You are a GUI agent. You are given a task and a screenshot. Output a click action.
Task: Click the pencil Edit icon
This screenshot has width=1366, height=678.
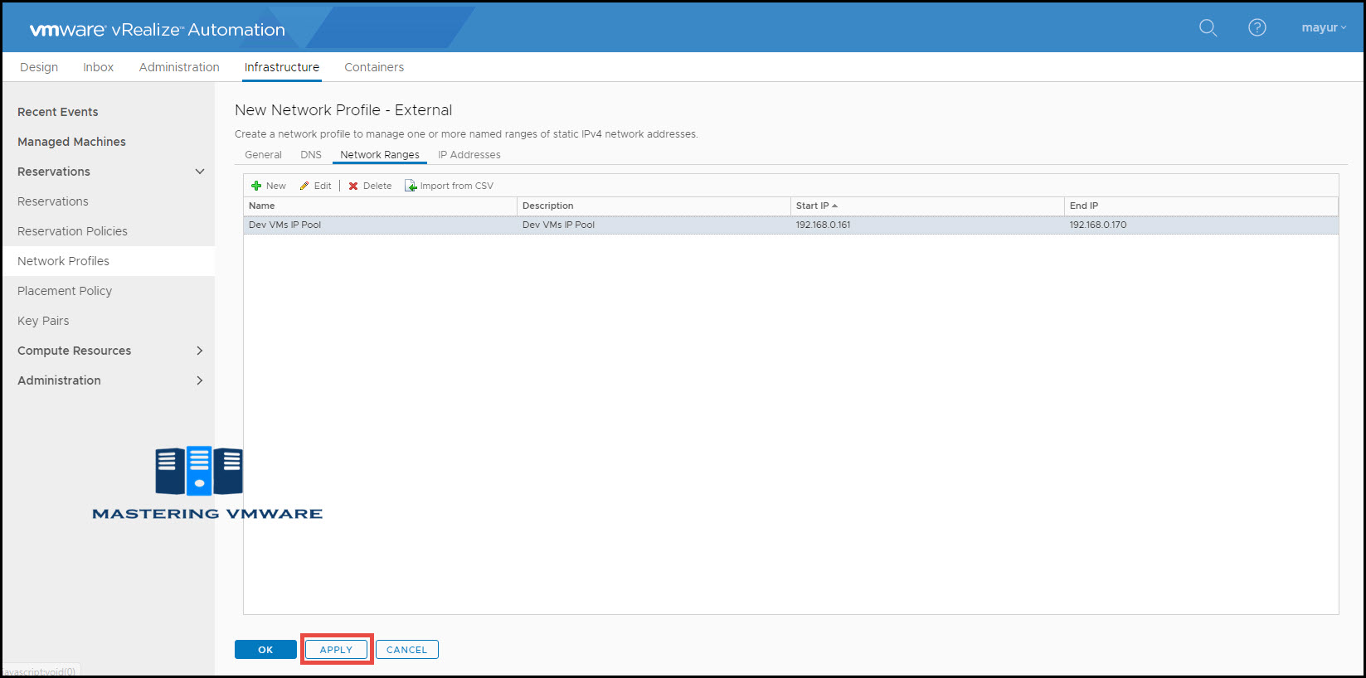click(x=304, y=186)
